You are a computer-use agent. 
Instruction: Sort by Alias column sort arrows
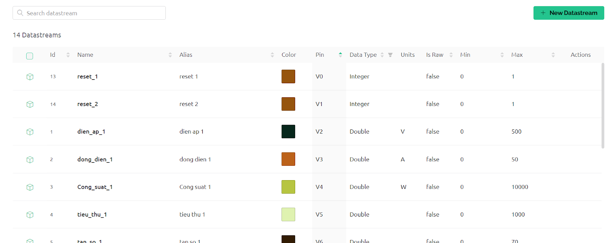pos(272,55)
